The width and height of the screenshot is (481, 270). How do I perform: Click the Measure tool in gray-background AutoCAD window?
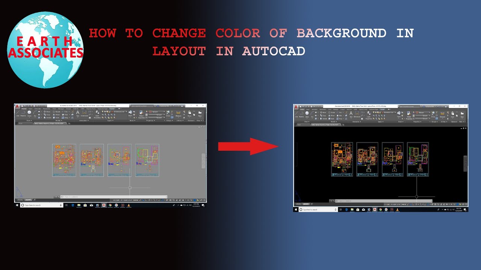178,114
